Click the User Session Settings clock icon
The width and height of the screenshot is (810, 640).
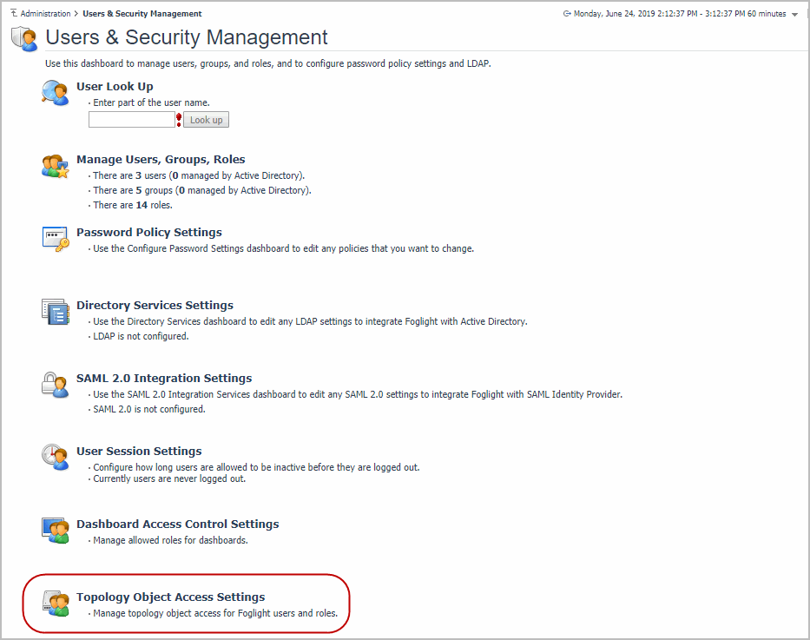55,457
